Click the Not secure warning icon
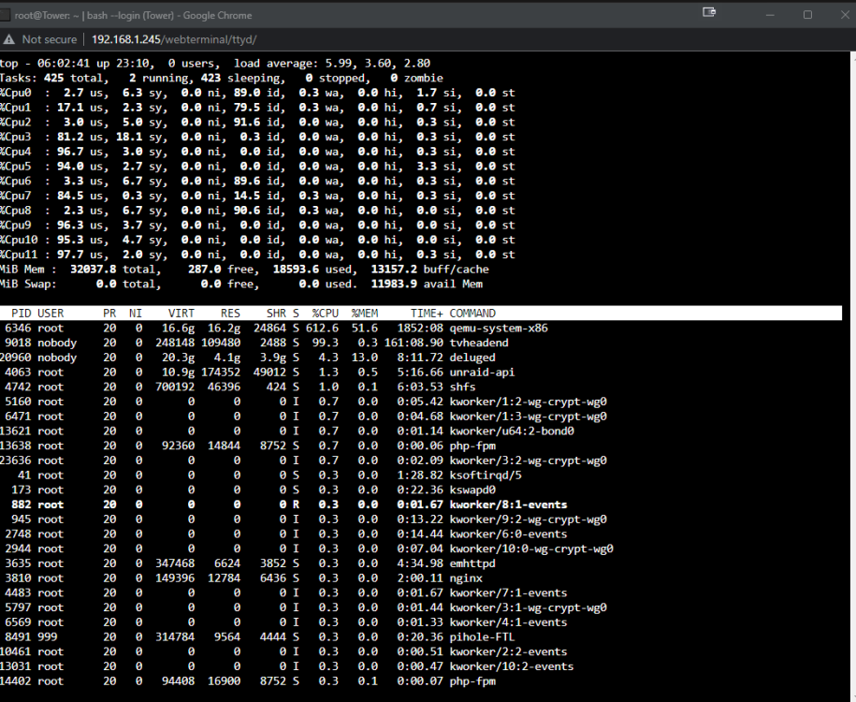Screen dimensions: 856x702 click(8, 39)
